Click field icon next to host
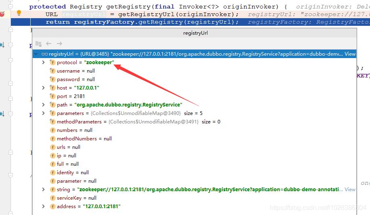Viewport: 370px width, 215px height. [52, 88]
